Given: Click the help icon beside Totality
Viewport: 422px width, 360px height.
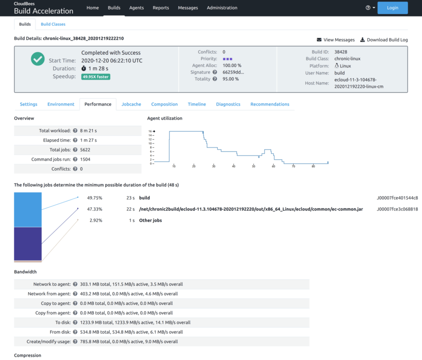Looking at the screenshot, I should click(215, 79).
